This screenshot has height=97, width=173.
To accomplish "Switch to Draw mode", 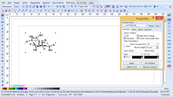I will point(17,6).
